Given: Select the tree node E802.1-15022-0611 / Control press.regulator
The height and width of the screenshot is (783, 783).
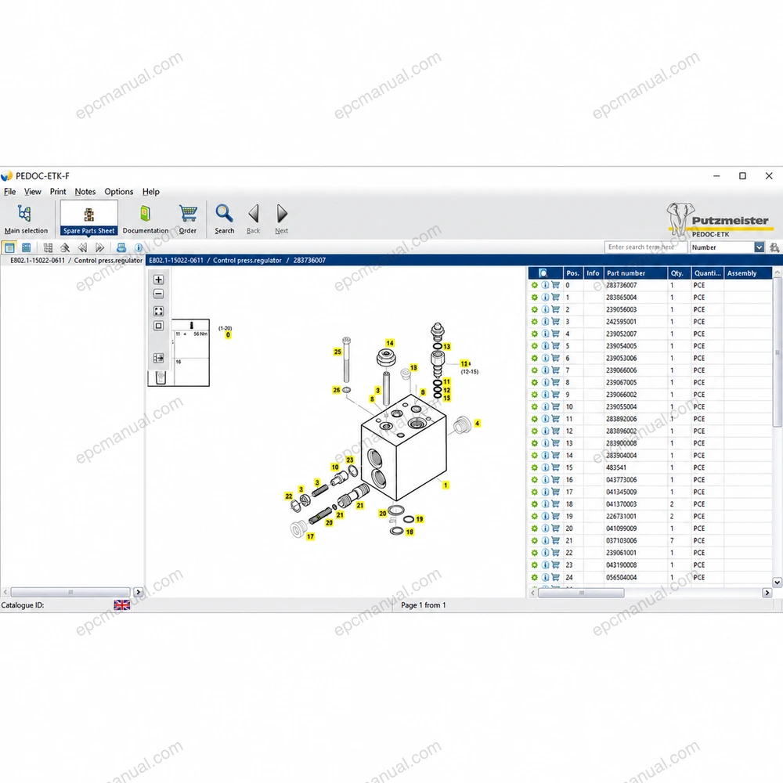Looking at the screenshot, I should pos(77,261).
